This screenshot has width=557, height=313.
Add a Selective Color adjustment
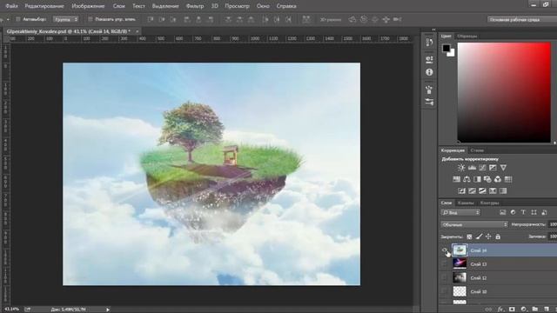[493, 191]
